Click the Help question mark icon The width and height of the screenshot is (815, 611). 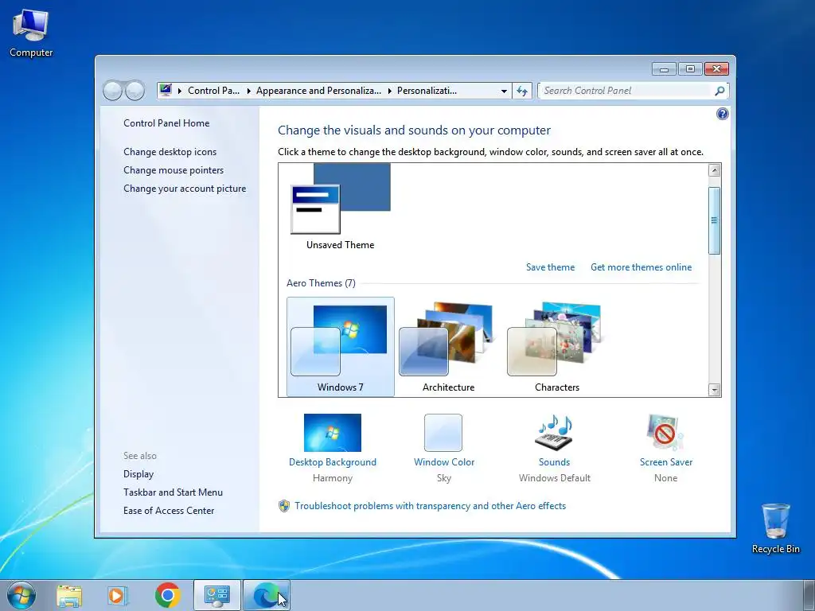tap(722, 114)
